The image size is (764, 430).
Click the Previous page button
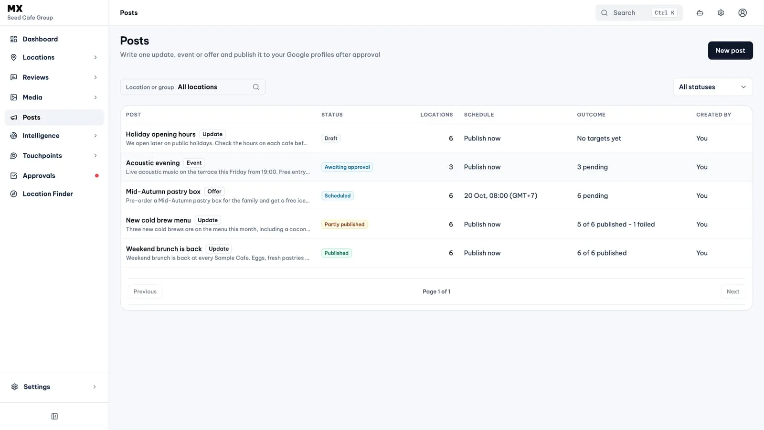(x=145, y=292)
